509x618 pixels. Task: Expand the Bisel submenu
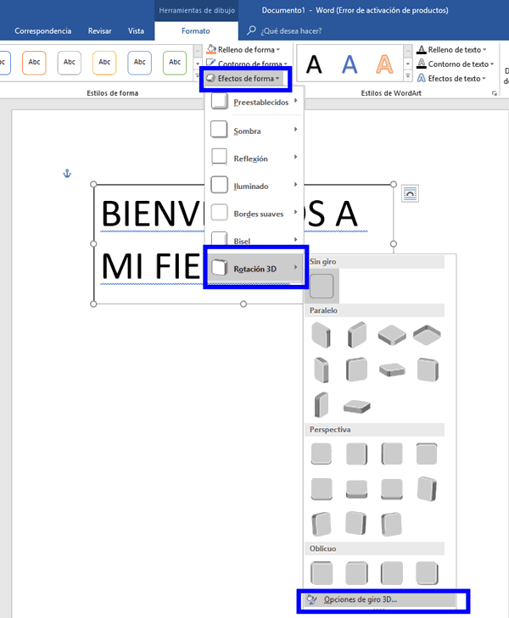point(255,240)
